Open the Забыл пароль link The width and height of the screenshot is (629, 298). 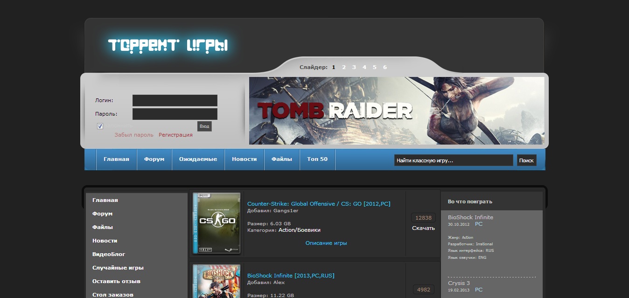134,135
